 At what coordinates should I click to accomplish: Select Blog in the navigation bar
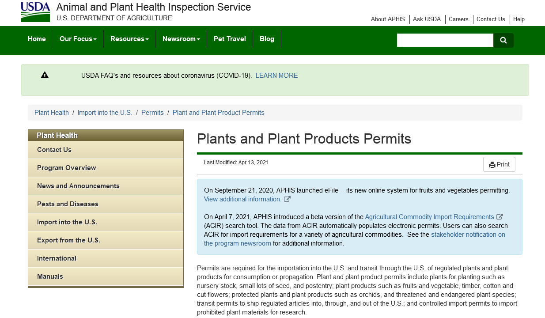267,39
